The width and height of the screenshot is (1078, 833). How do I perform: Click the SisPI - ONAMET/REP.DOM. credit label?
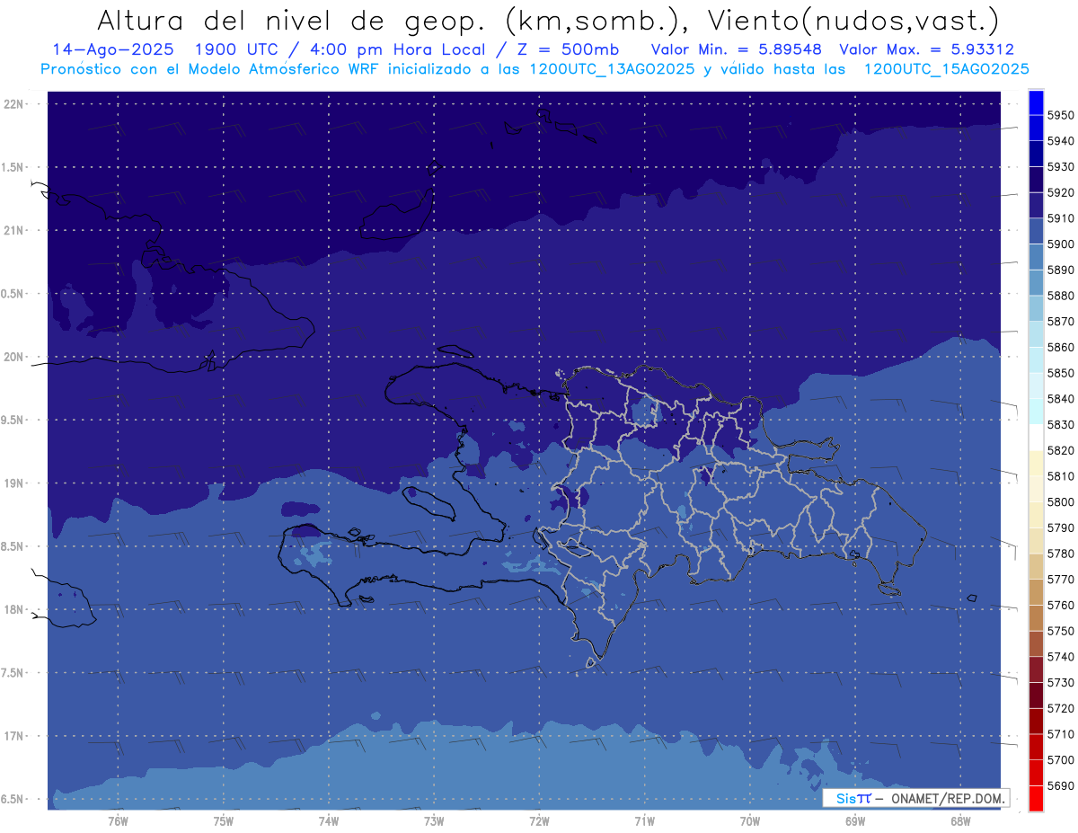pos(916,798)
